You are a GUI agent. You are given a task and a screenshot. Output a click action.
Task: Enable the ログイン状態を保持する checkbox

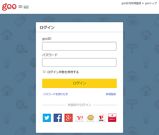coord(44,72)
